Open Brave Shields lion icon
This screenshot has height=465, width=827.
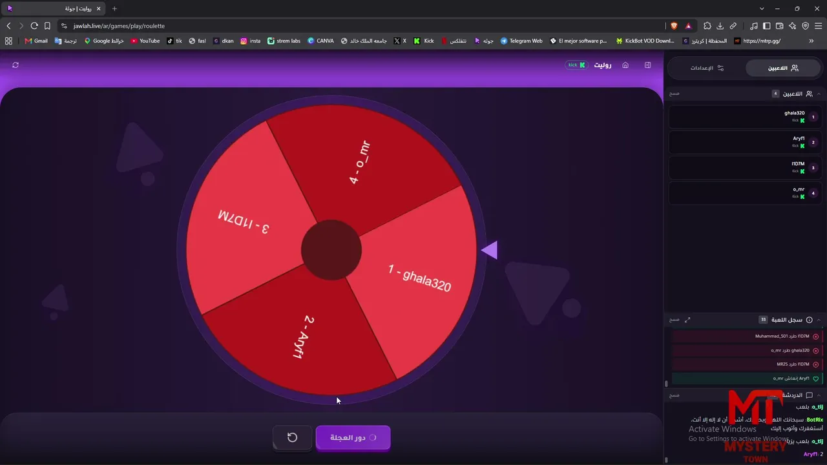[674, 26]
